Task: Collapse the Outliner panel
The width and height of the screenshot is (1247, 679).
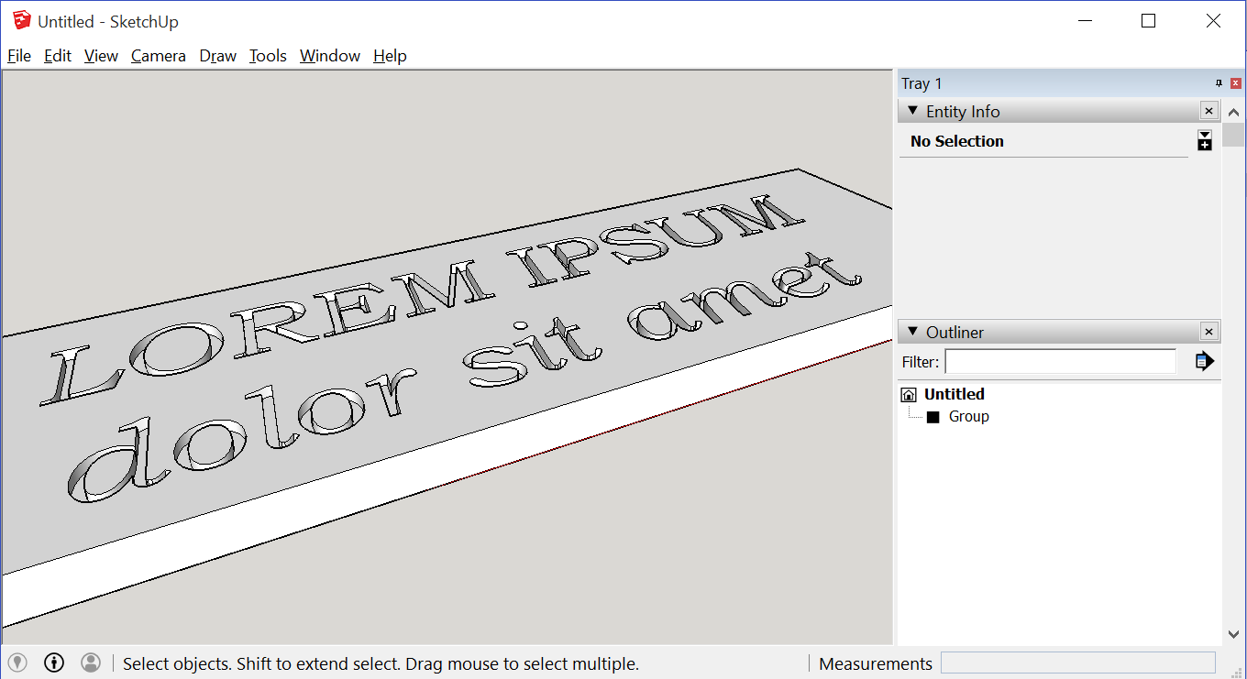Action: click(x=912, y=332)
